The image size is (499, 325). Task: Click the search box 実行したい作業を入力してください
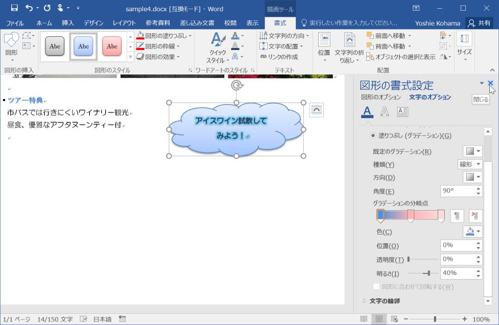pyautogui.click(x=349, y=23)
